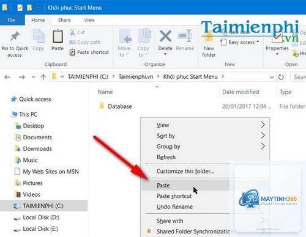Screen dimensions: 306x237
Task: Open the File tab
Action: pos(12,20)
